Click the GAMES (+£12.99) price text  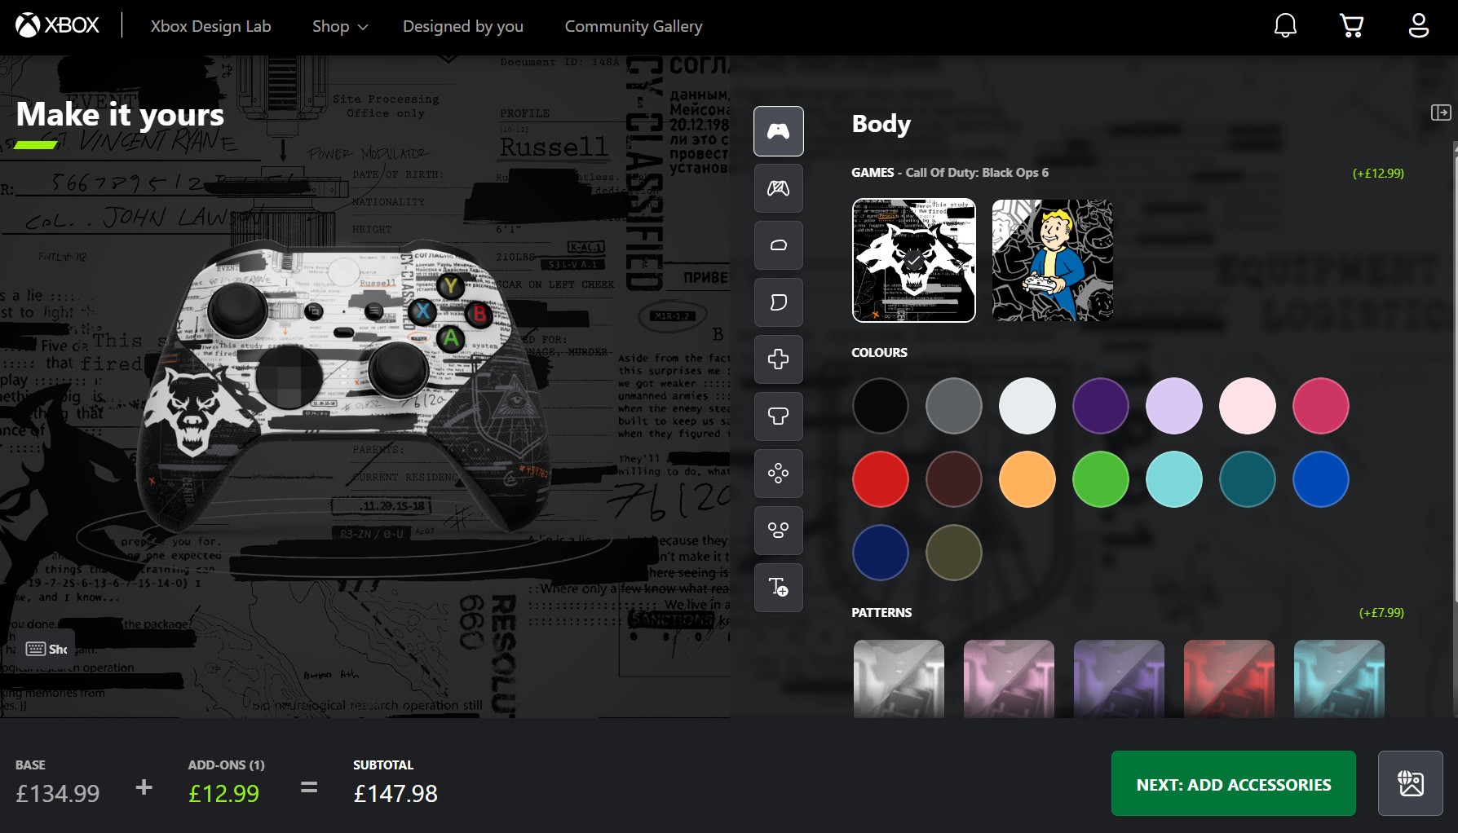1378,173
